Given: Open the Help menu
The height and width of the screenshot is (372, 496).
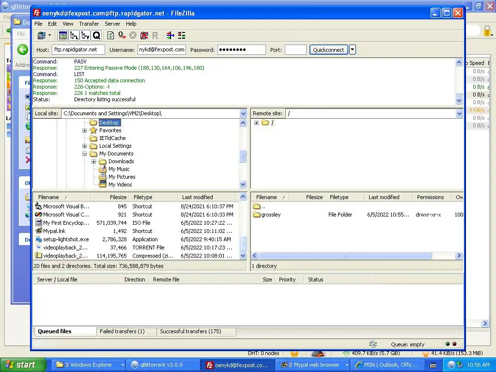Looking at the screenshot, I should tap(131, 24).
